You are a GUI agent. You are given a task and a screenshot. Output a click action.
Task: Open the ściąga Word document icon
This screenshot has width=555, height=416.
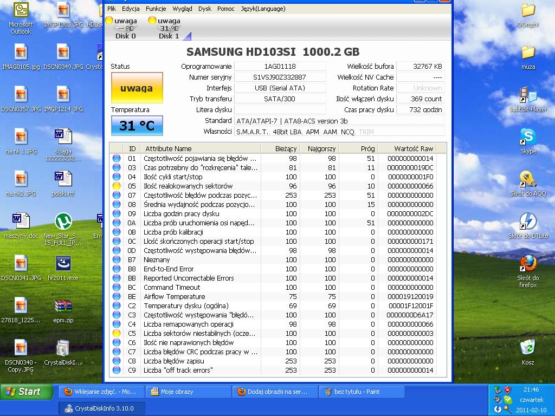[x=63, y=144]
